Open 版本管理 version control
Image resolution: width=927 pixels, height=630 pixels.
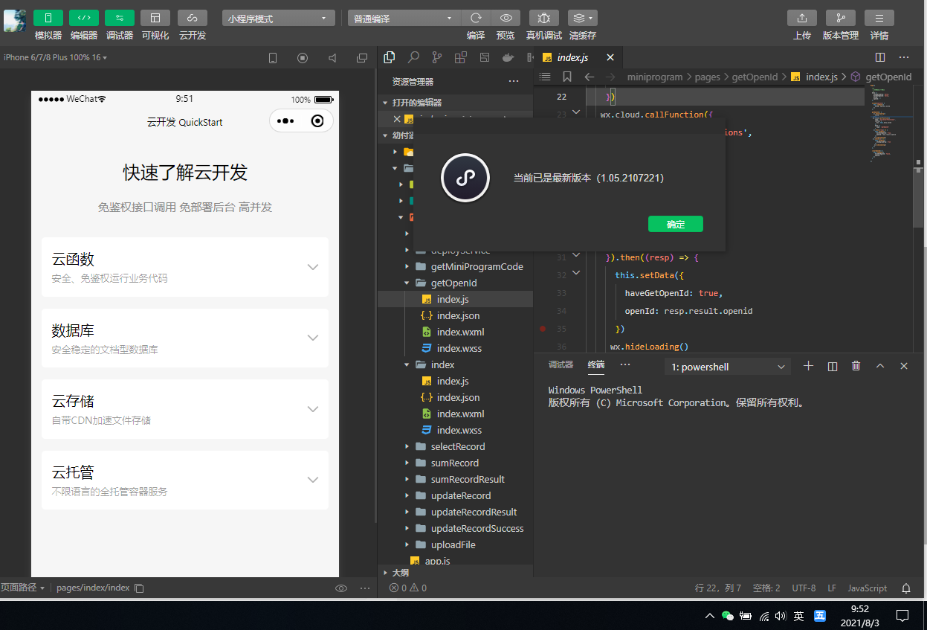pyautogui.click(x=841, y=18)
